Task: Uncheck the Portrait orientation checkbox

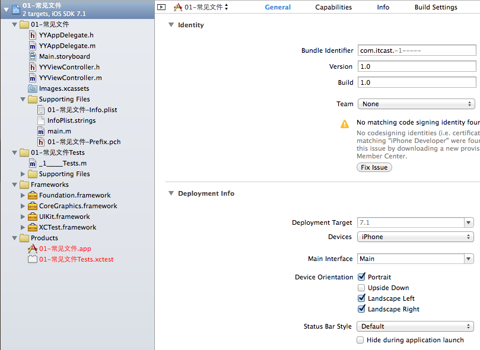Action: (361, 277)
